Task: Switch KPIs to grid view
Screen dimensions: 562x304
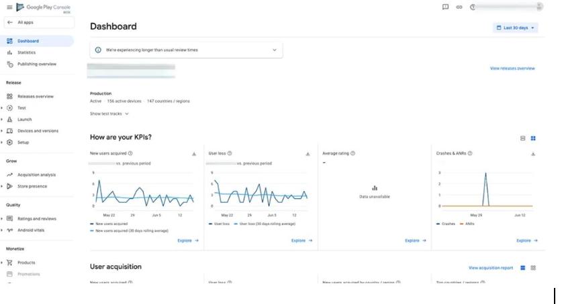Action: click(533, 139)
